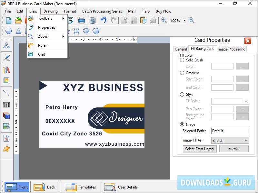
Task: Open the Templates button
Action: [80, 187]
